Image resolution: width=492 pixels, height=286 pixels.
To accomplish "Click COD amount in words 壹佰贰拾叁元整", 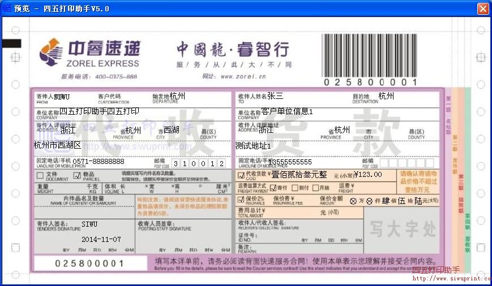I will coord(299,175).
